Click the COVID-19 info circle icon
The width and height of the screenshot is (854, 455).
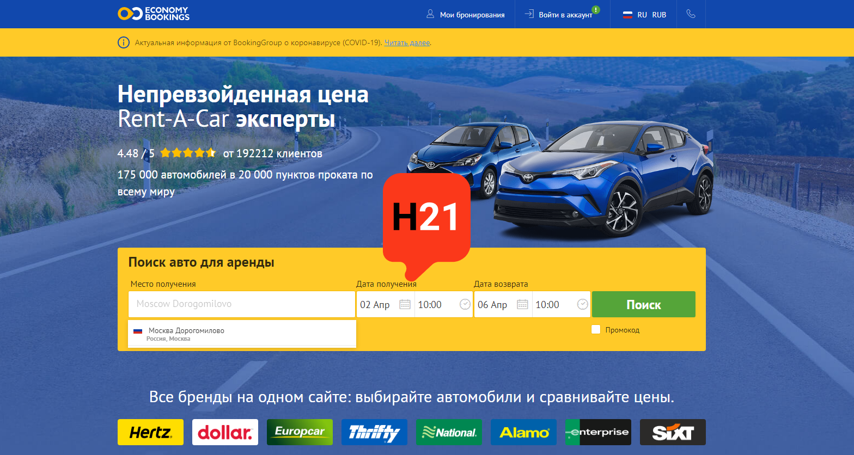pos(124,42)
